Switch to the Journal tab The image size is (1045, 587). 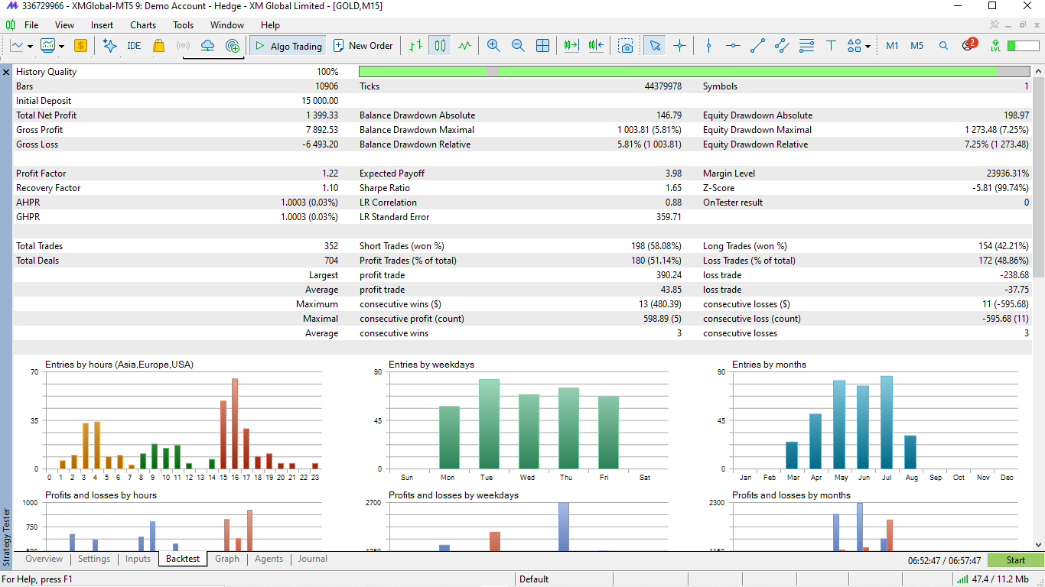click(x=313, y=559)
